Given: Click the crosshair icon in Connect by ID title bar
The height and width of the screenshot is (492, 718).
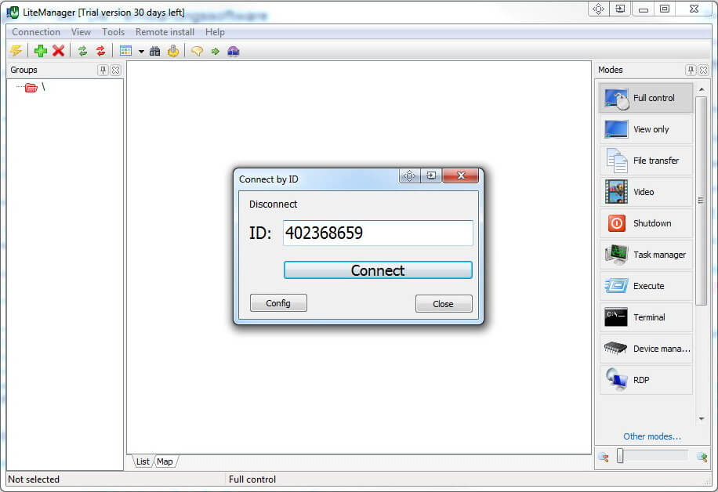Looking at the screenshot, I should 409,175.
